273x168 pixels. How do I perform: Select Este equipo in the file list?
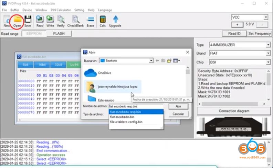[101, 99]
